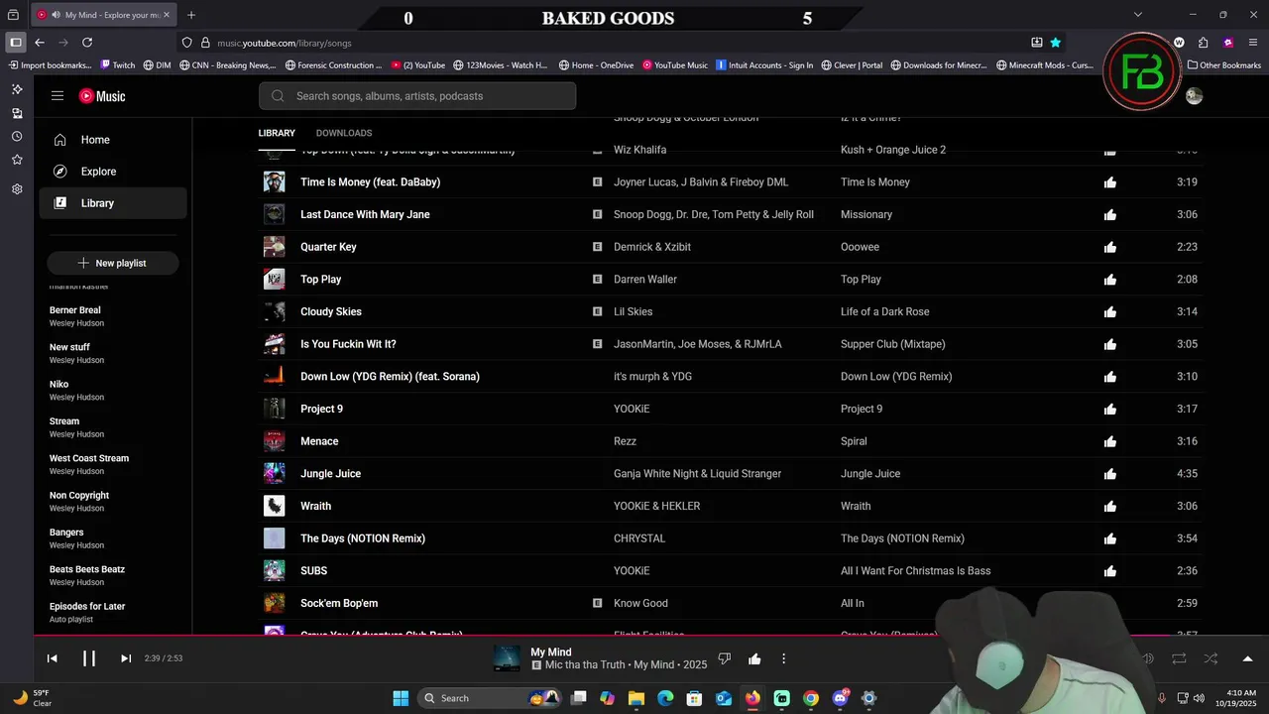Open the Berner Breal playlist

tap(75, 310)
